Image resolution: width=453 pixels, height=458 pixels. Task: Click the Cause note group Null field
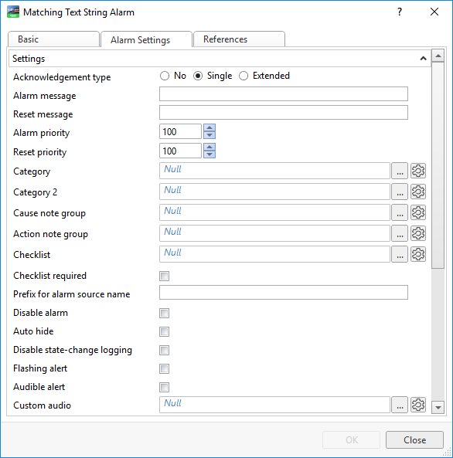[x=274, y=212]
